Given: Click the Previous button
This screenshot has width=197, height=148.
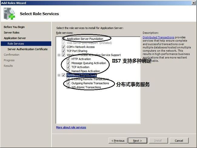Looking at the screenshot, I should point(118,141).
